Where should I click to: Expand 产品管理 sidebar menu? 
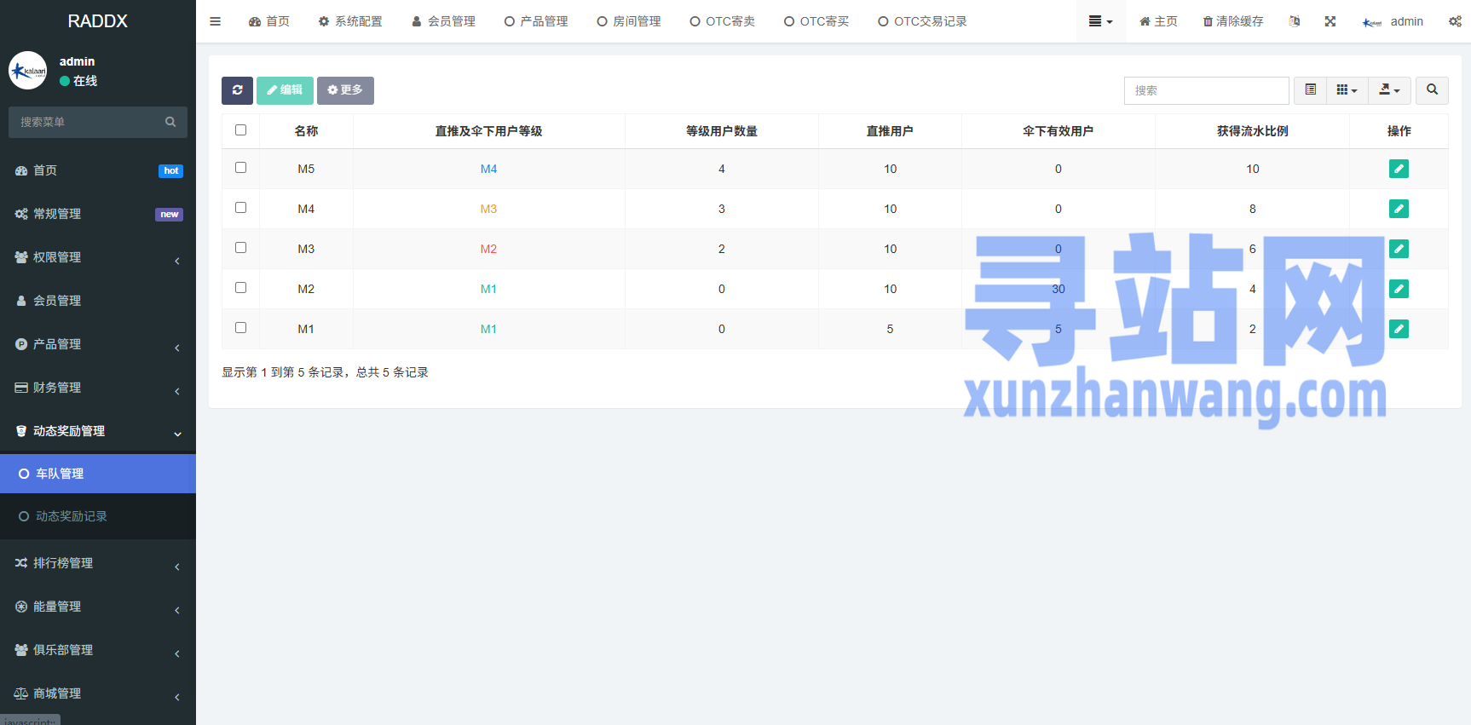pyautogui.click(x=98, y=344)
